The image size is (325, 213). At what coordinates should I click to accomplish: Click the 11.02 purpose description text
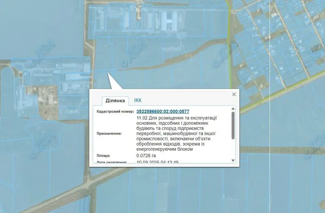[177, 133]
